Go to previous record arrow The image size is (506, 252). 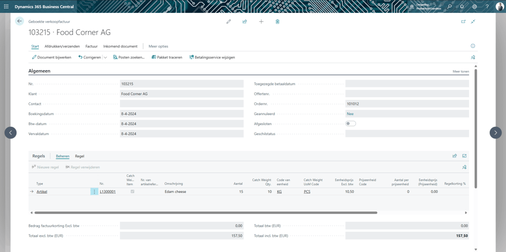point(11,133)
